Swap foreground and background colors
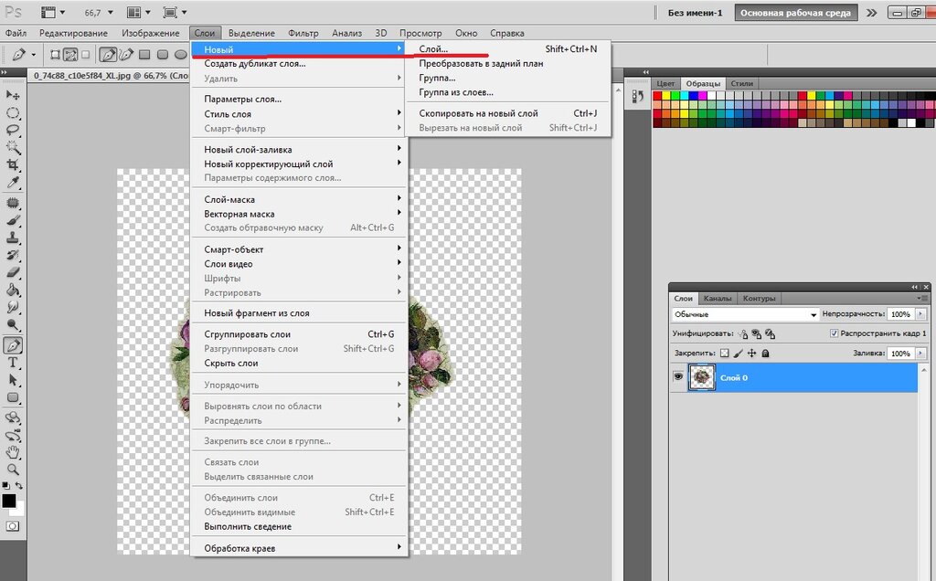936x581 pixels. click(19, 486)
